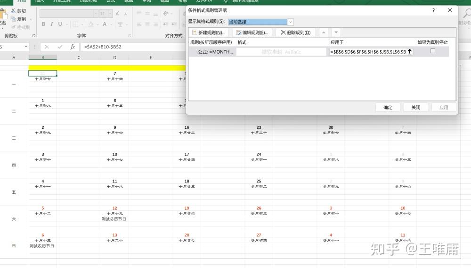Click the Paste clipboard icon
The height and width of the screenshot is (268, 471).
click(3, 14)
